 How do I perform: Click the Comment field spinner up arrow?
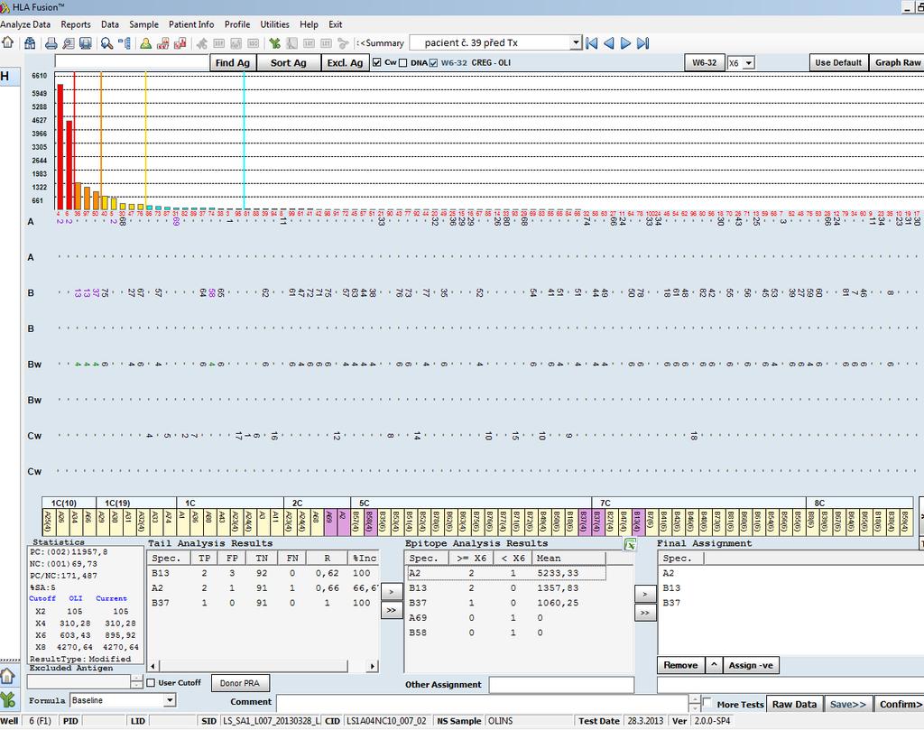(695, 698)
